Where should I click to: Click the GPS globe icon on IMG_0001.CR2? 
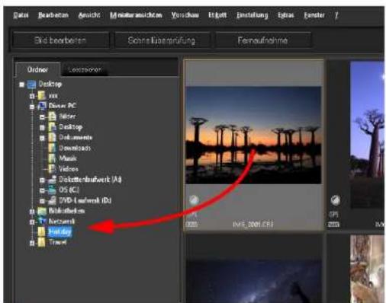click(x=194, y=200)
